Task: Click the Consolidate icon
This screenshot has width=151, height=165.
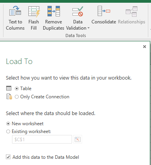Action: pos(104,11)
